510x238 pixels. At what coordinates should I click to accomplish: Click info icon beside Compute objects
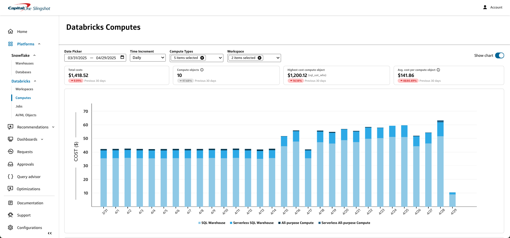[202, 70]
